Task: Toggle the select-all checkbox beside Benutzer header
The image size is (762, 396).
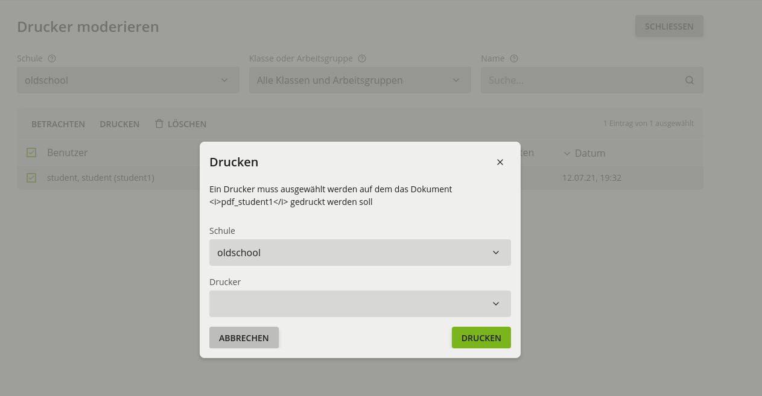Action: [31, 152]
